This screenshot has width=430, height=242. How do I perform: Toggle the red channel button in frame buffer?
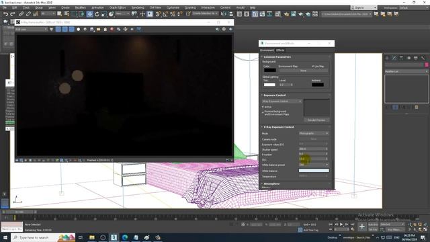[58, 29]
